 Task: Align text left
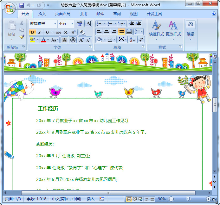tap(99, 32)
